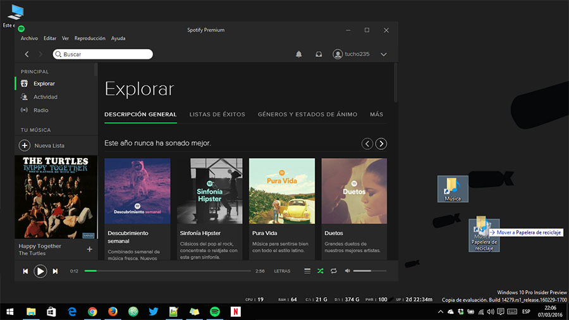569x320 pixels.
Task: Seek in the song progress bar
Action: pos(168,271)
